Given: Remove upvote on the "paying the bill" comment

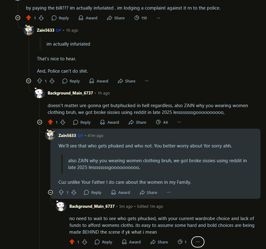Looking at the screenshot, I should click(29, 18).
